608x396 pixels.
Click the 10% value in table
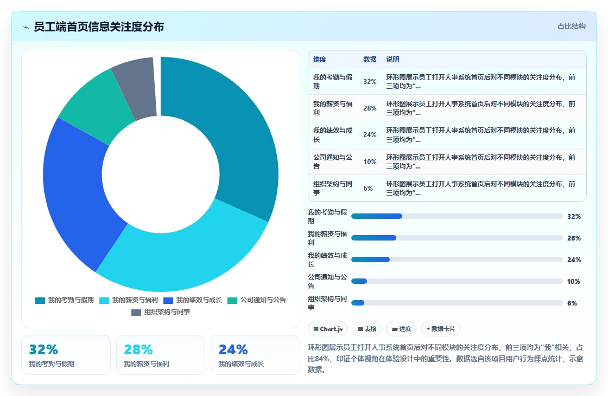coord(370,162)
